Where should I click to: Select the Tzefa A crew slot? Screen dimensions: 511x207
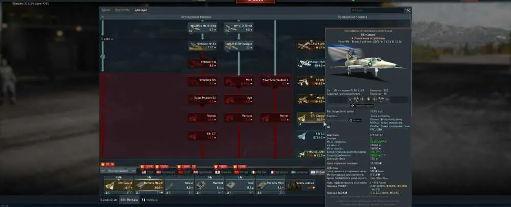click(x=179, y=186)
